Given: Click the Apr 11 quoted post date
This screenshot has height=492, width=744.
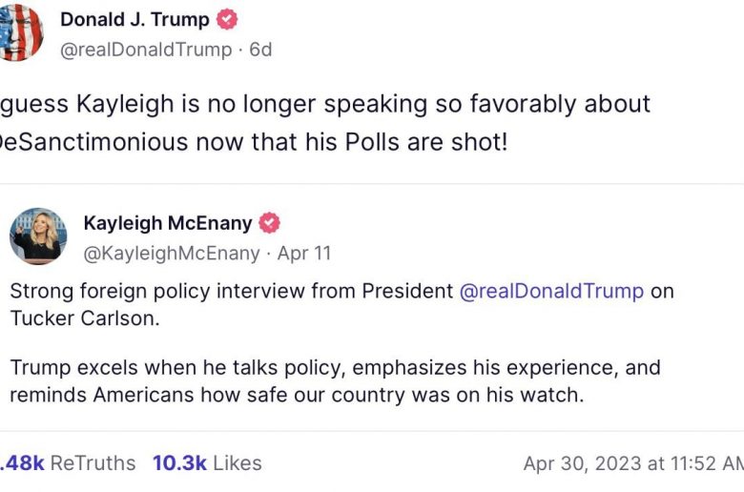Looking at the screenshot, I should pos(304,254).
